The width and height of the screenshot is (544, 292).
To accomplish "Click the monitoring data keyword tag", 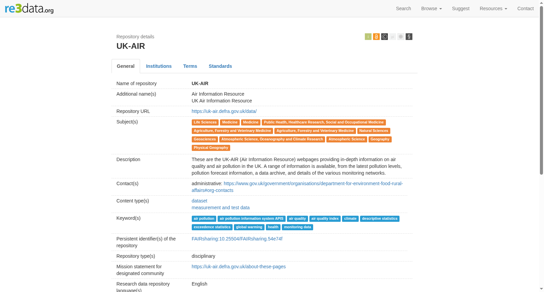I will pyautogui.click(x=297, y=227).
